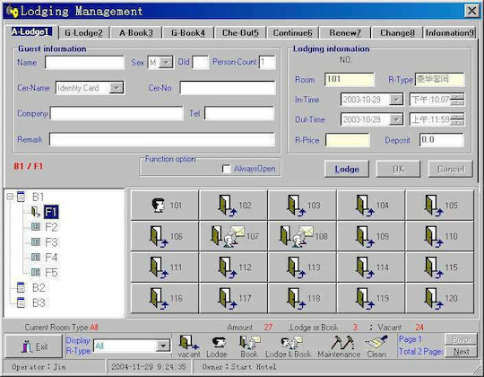This screenshot has height=377, width=484.
Task: Select vacant room 118
Action: (302, 298)
